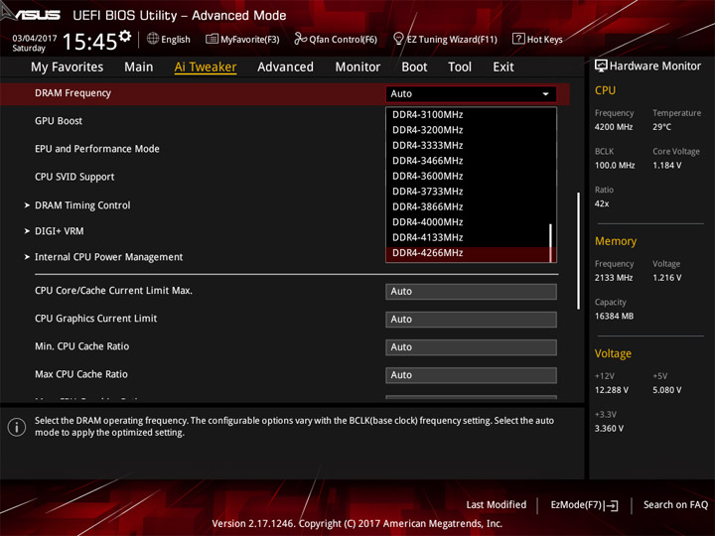Click the BCLK 100.0 MHz value
The height and width of the screenshot is (536, 715).
[x=615, y=165]
